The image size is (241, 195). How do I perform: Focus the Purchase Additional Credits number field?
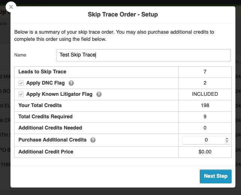[206, 140]
